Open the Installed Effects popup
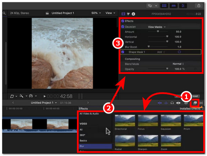The height and width of the screenshot is (156, 207). [191, 109]
